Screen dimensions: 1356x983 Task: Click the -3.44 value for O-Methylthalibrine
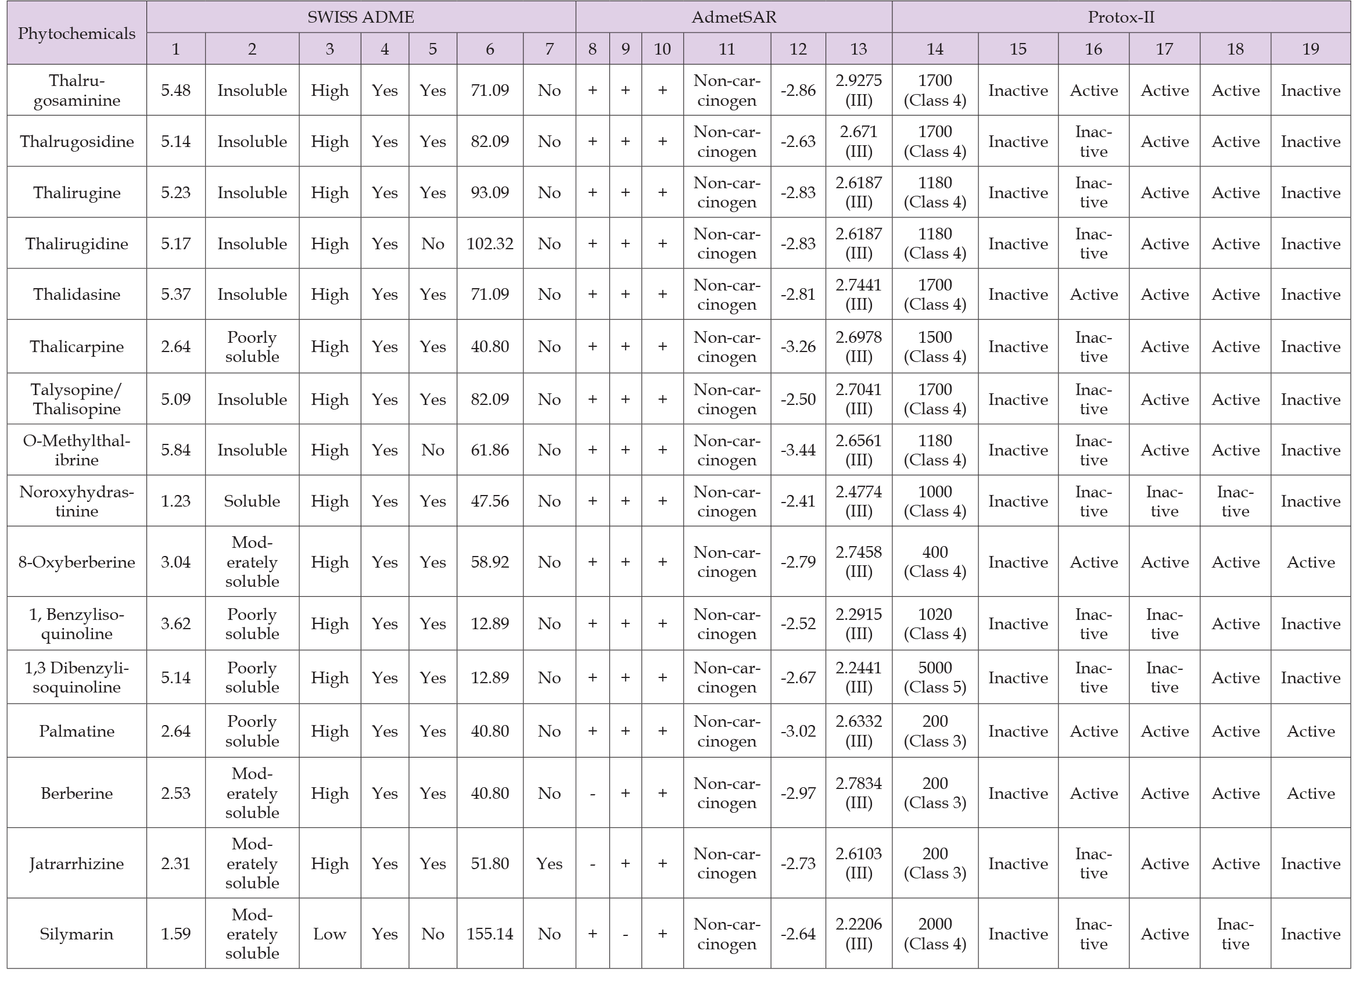point(798,450)
